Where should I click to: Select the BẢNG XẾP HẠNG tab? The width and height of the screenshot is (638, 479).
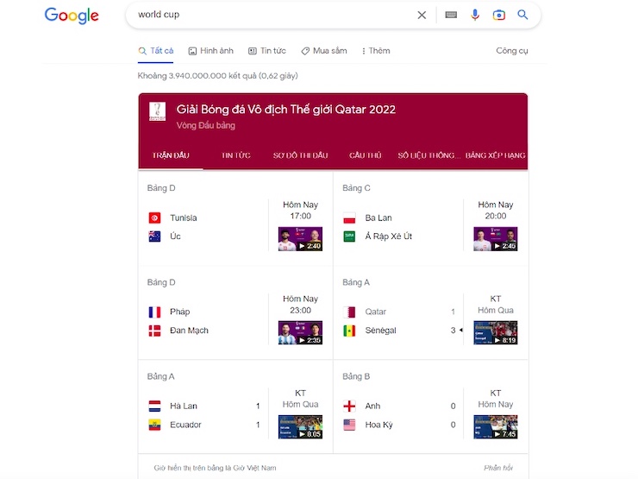click(495, 155)
